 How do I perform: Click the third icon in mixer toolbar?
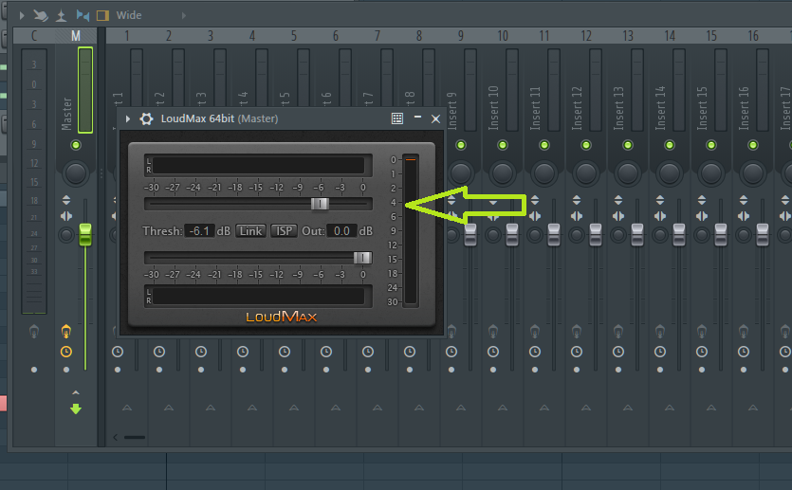pyautogui.click(x=61, y=16)
